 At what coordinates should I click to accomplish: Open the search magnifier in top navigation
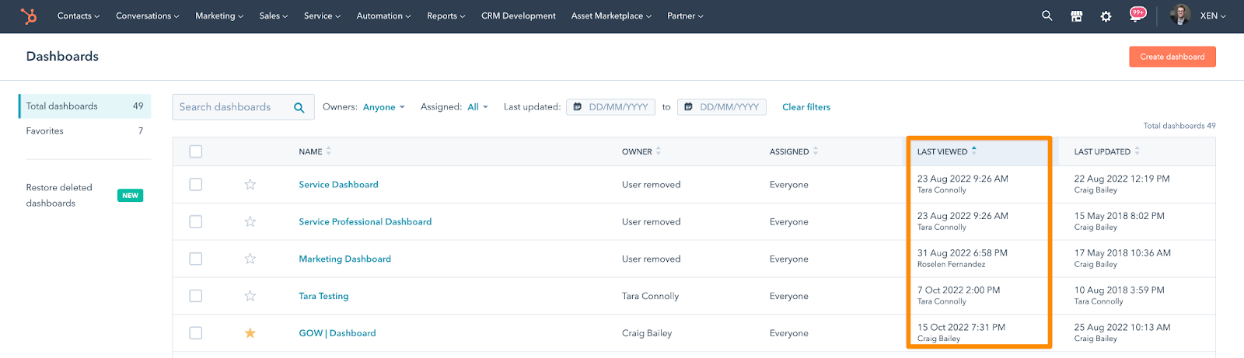point(1047,16)
